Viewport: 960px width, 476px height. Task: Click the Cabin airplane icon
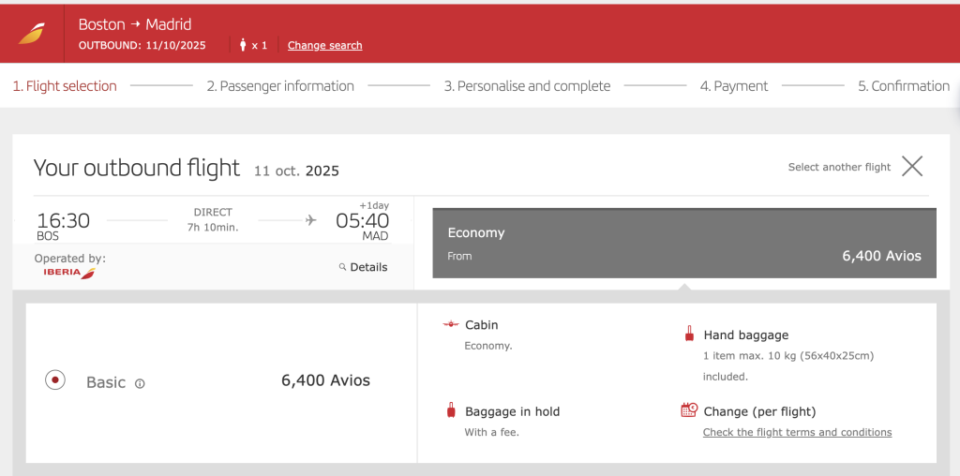pyautogui.click(x=451, y=324)
